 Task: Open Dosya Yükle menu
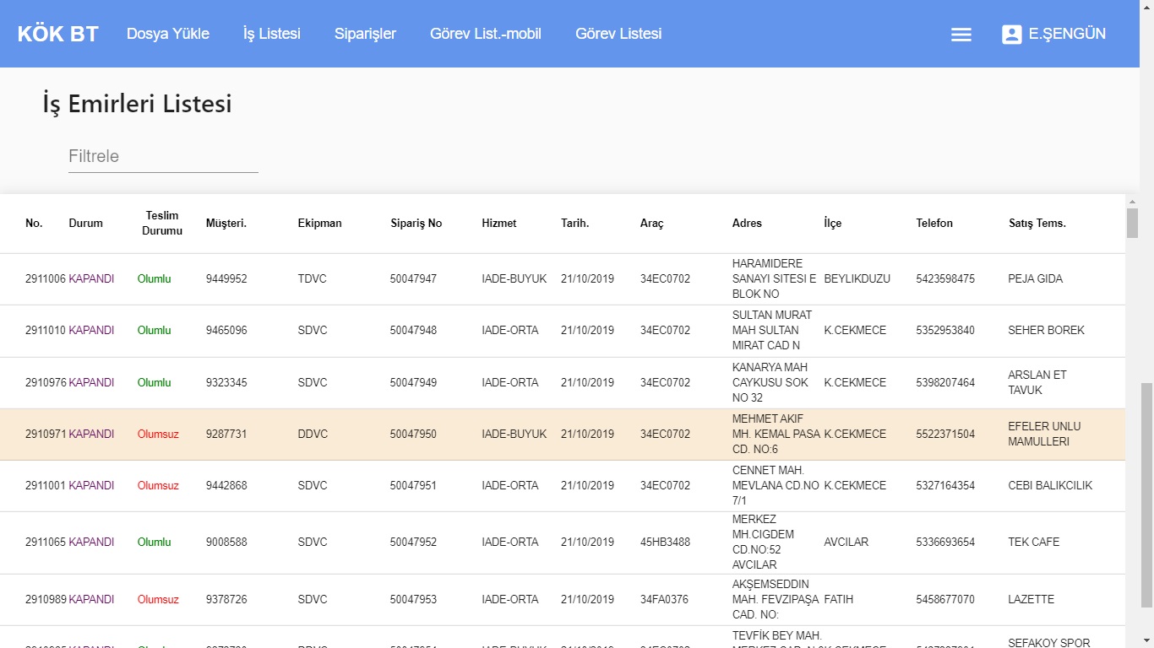(x=168, y=34)
